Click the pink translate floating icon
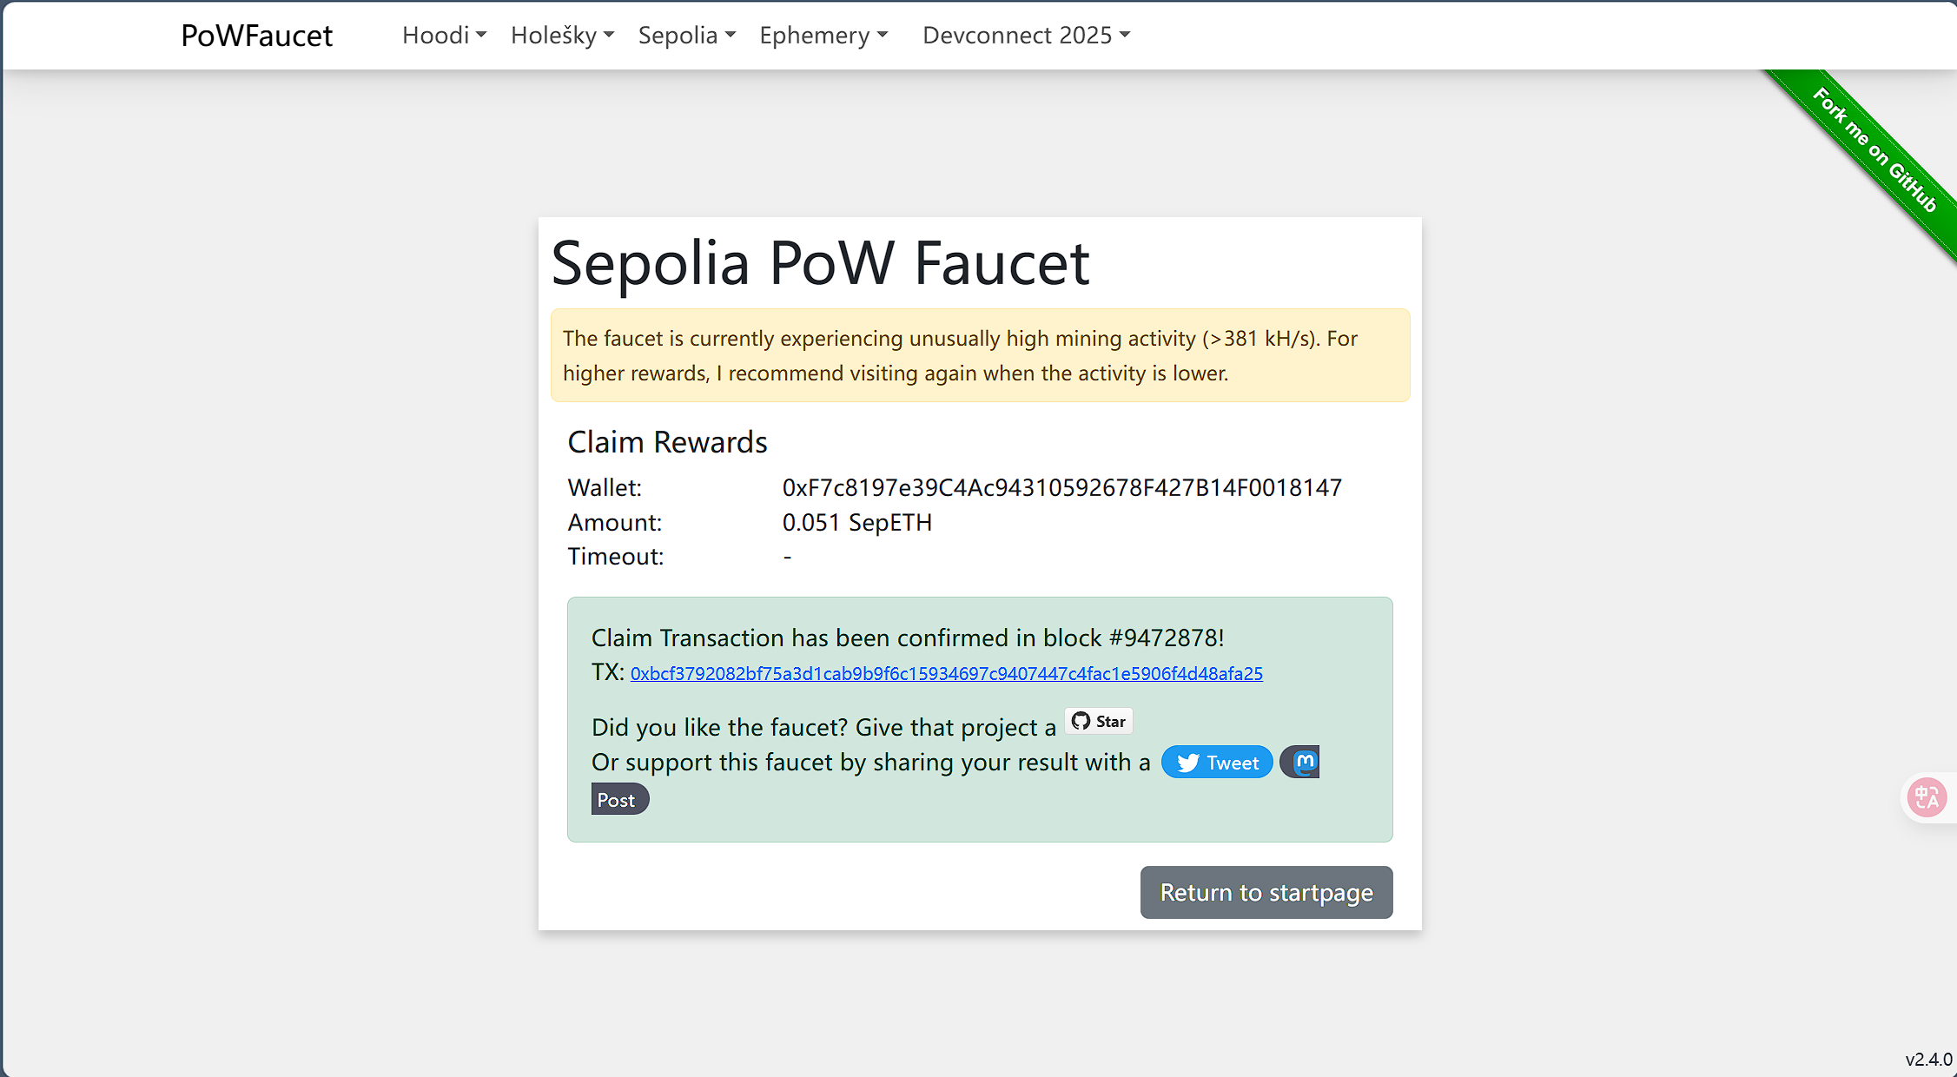This screenshot has width=1957, height=1077. [x=1927, y=797]
